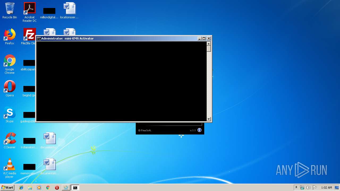Launch the Opera desktop shortcut

click(10, 89)
